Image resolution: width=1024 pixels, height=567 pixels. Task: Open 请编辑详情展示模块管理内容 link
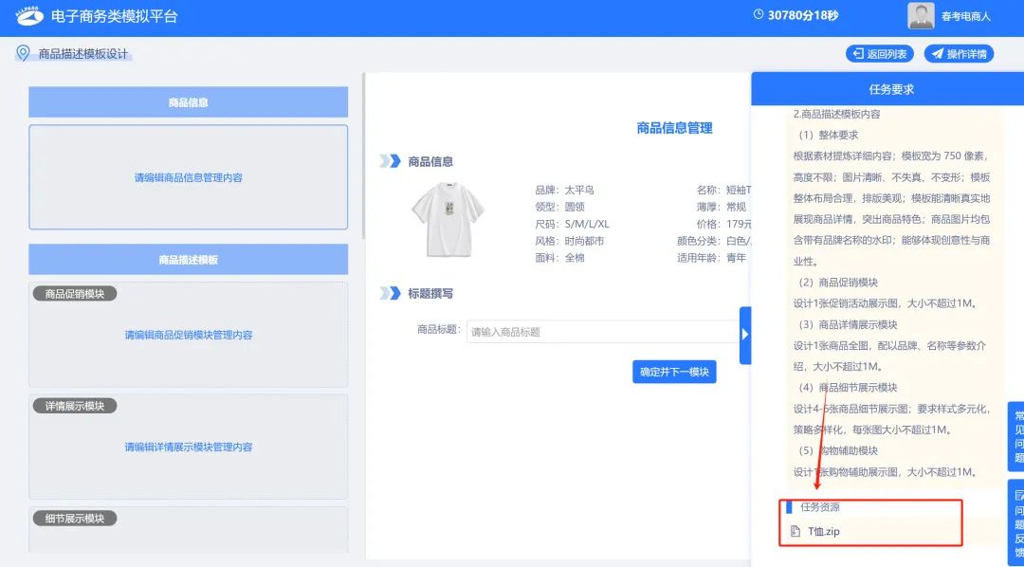[188, 447]
